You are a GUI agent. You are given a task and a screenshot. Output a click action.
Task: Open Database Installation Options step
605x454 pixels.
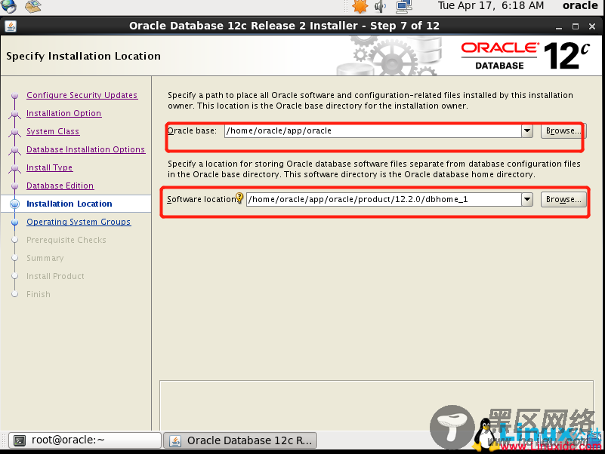[85, 149]
